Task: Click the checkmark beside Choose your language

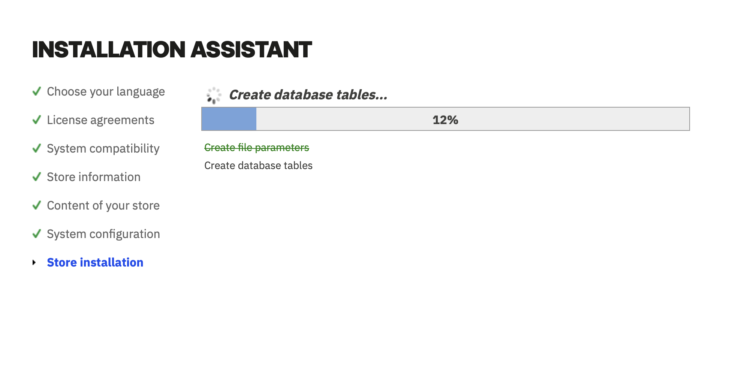Action: [x=37, y=91]
